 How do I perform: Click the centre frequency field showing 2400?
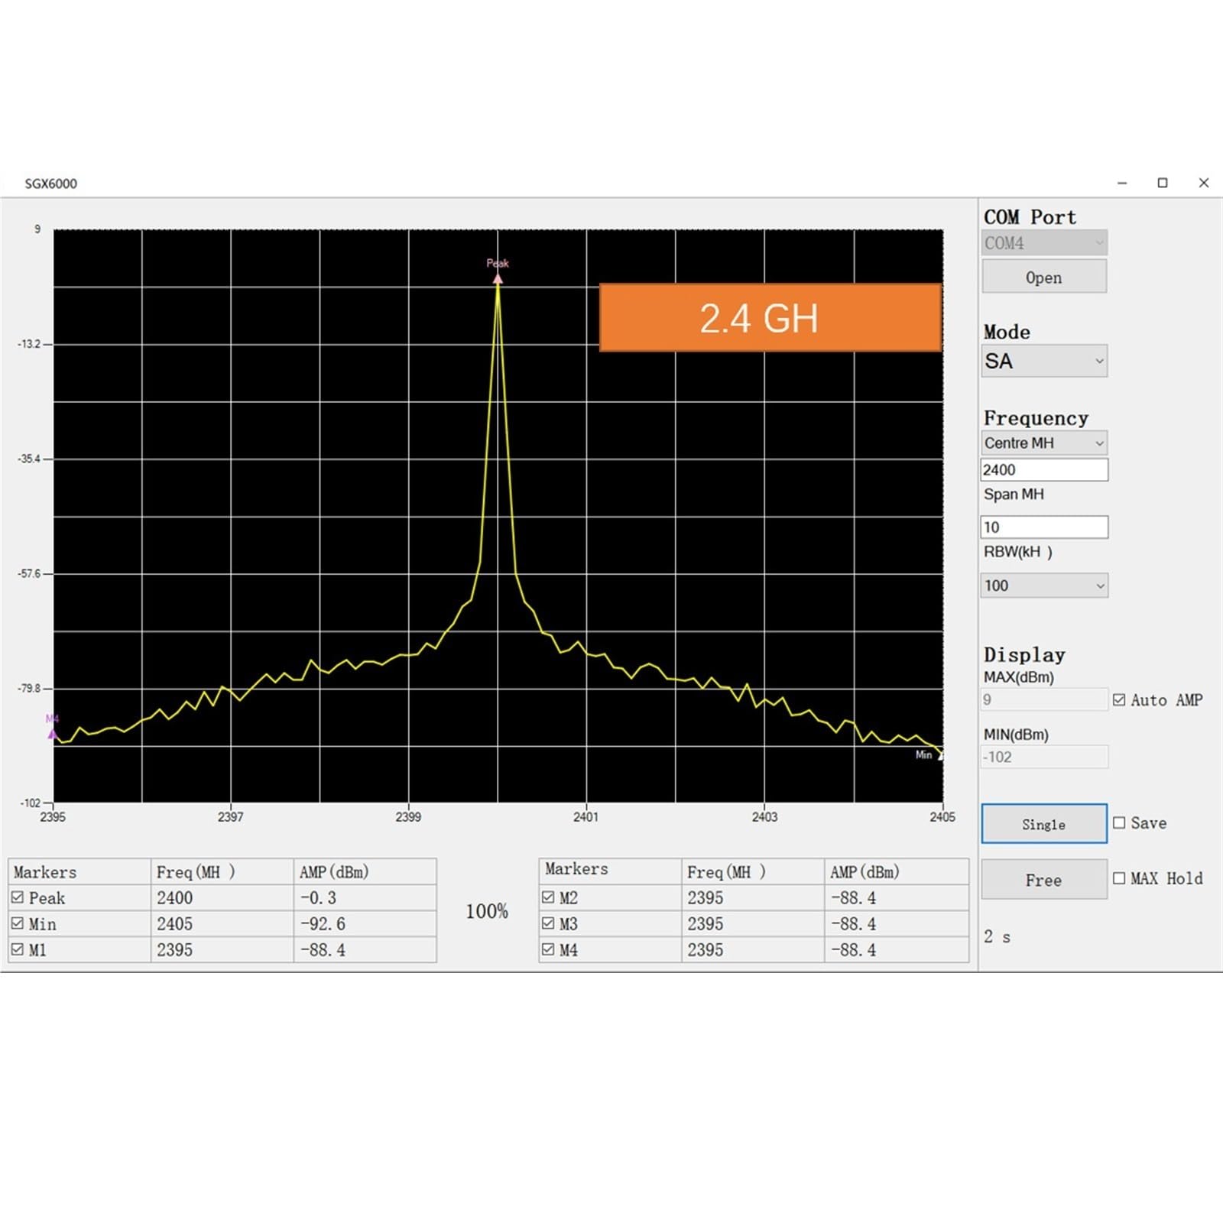1044,469
